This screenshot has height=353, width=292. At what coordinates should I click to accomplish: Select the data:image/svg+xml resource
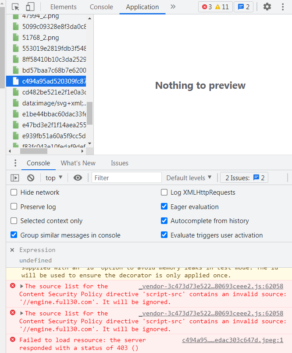point(54,103)
